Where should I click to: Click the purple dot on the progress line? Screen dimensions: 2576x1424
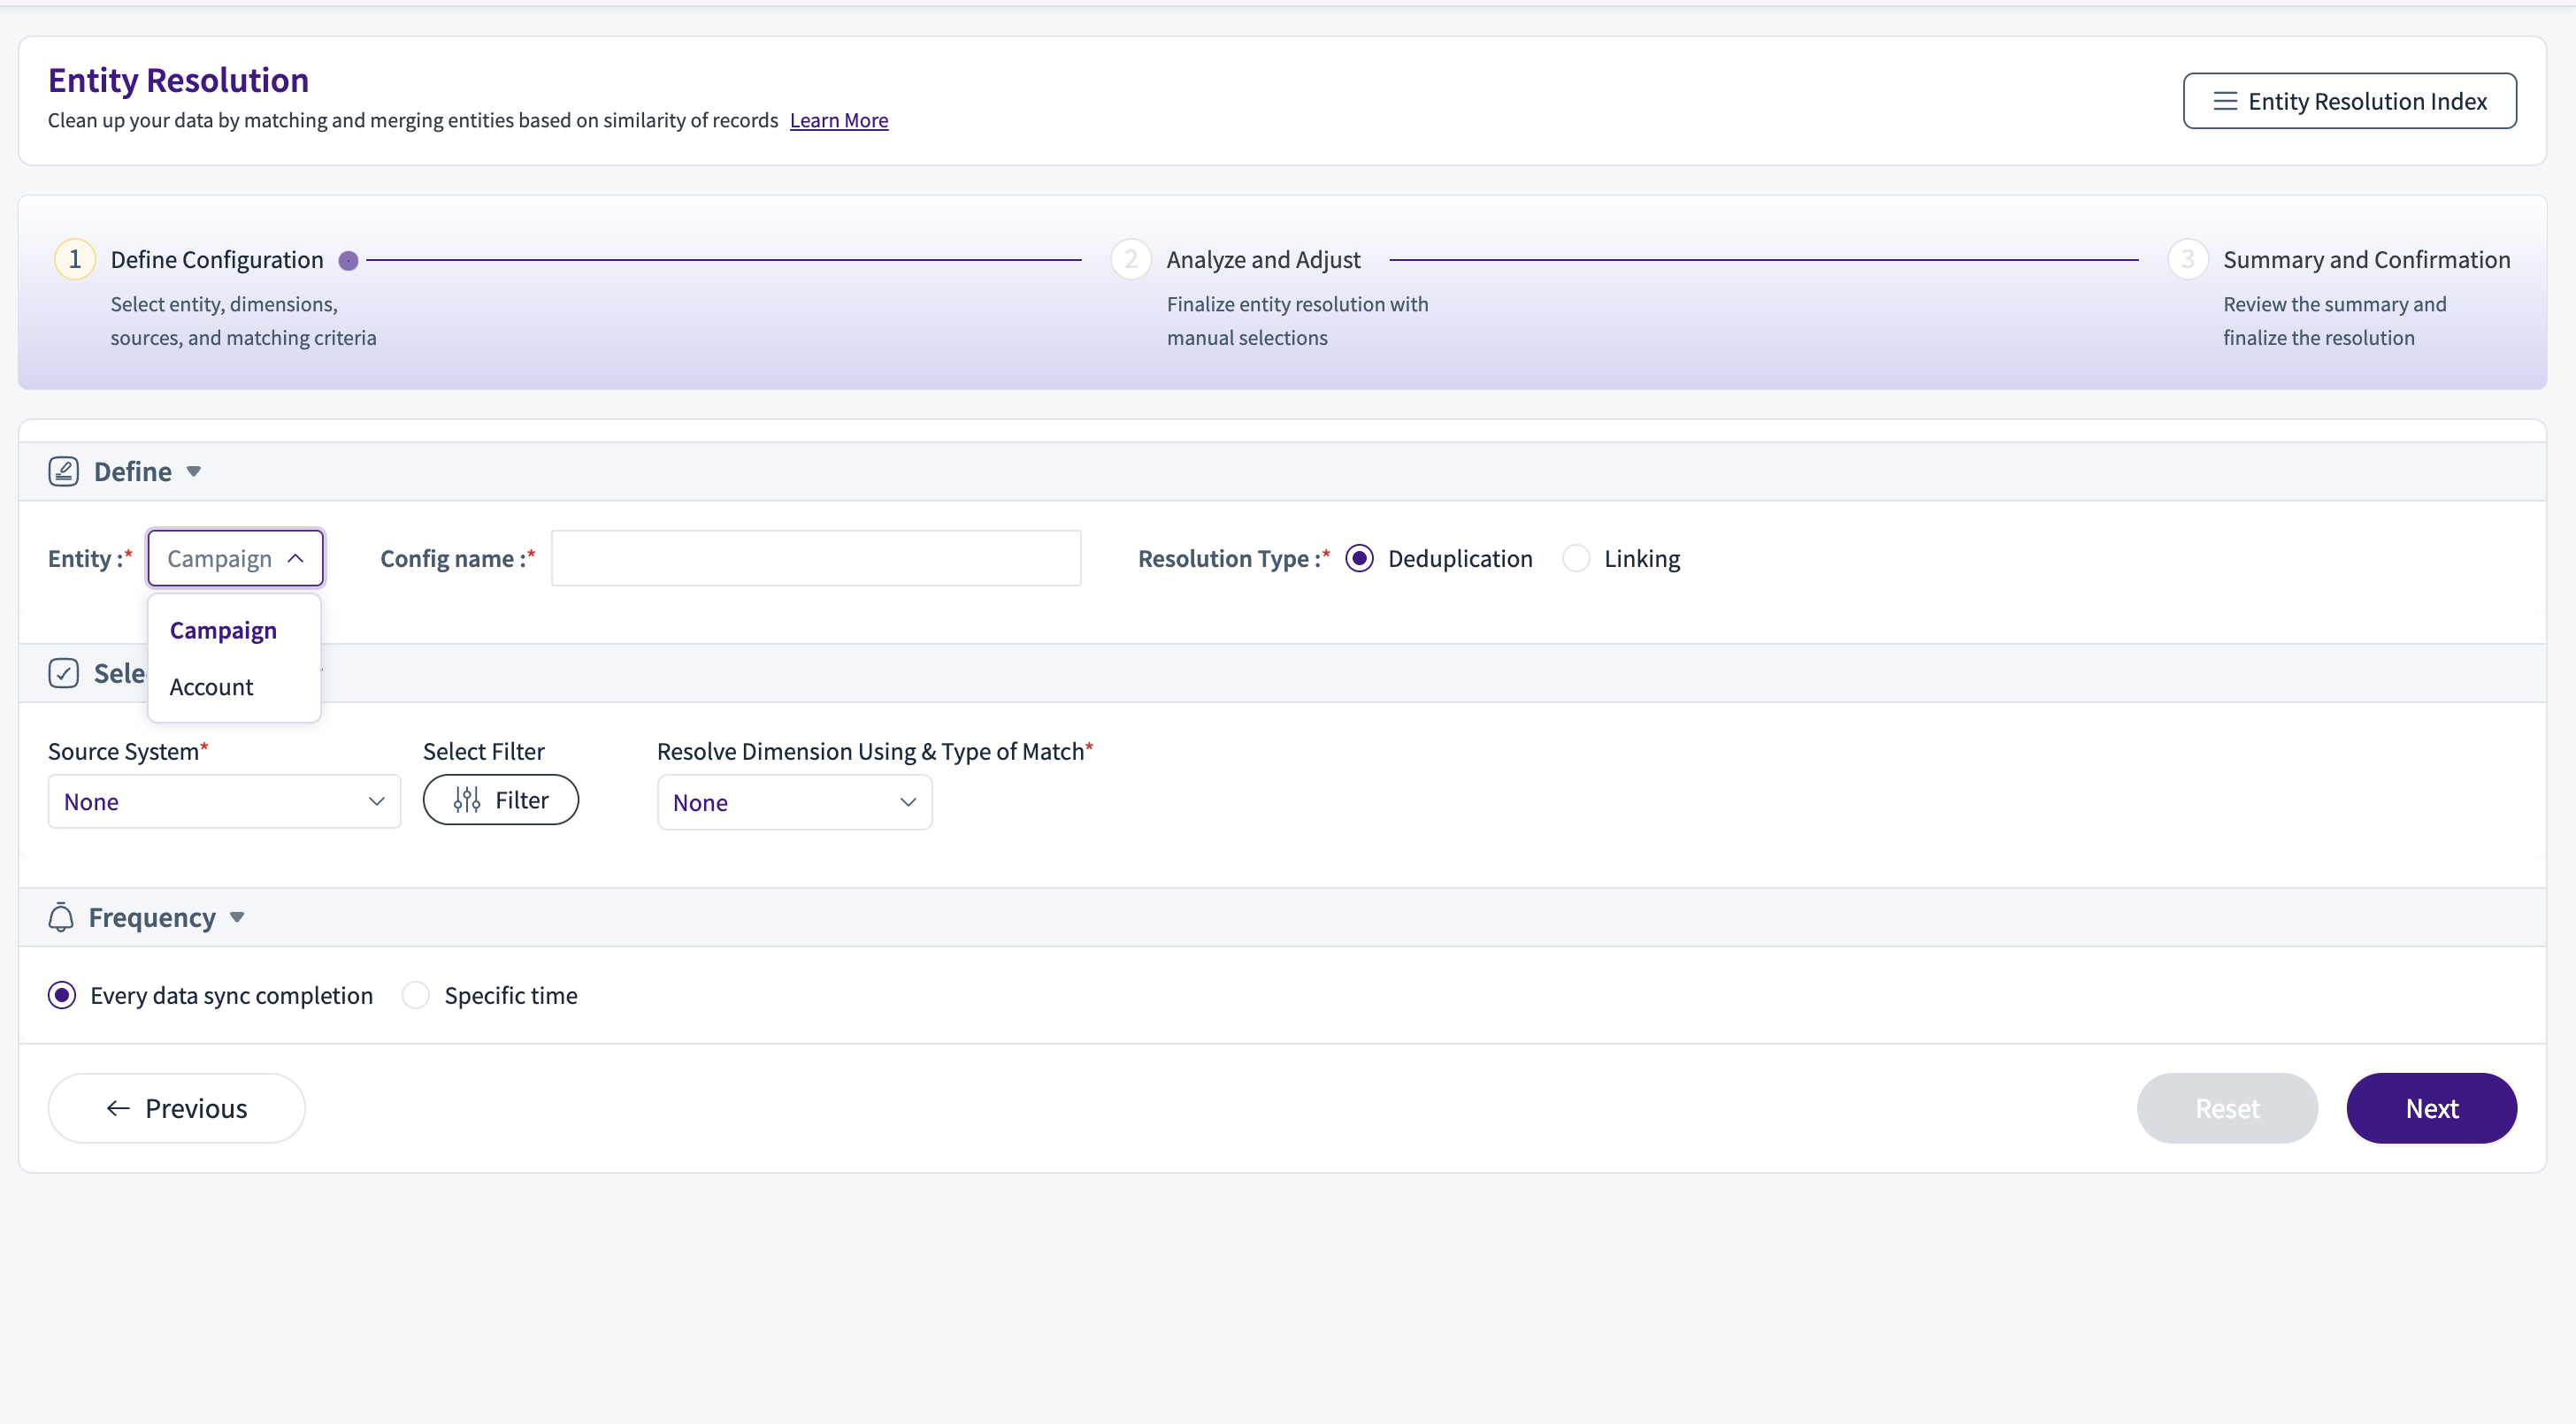[348, 260]
